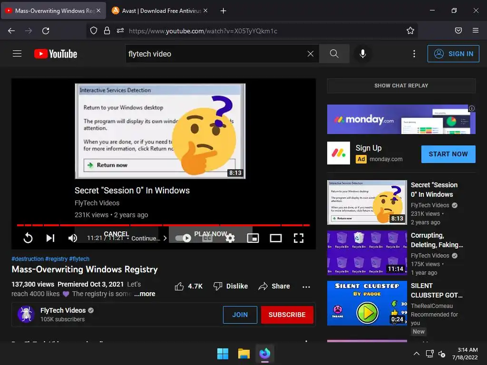Open the monday.com banner ad
This screenshot has height=365, width=487.
[x=401, y=119]
